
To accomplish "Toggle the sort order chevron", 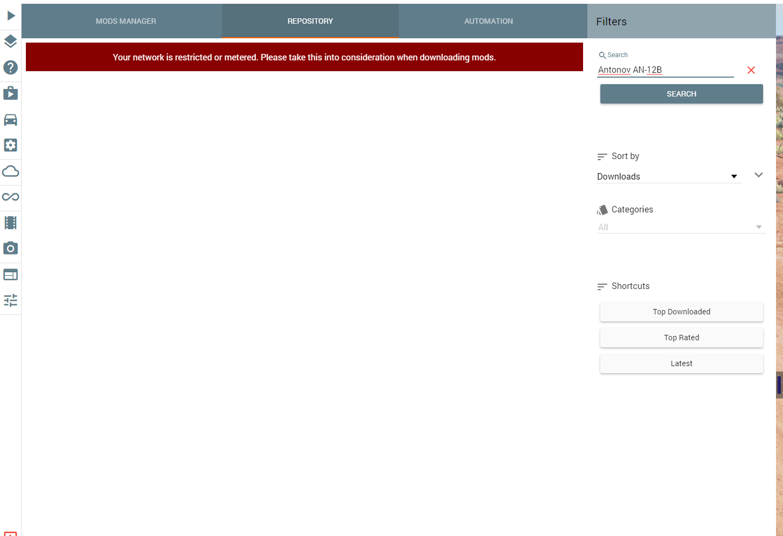I will coord(759,175).
